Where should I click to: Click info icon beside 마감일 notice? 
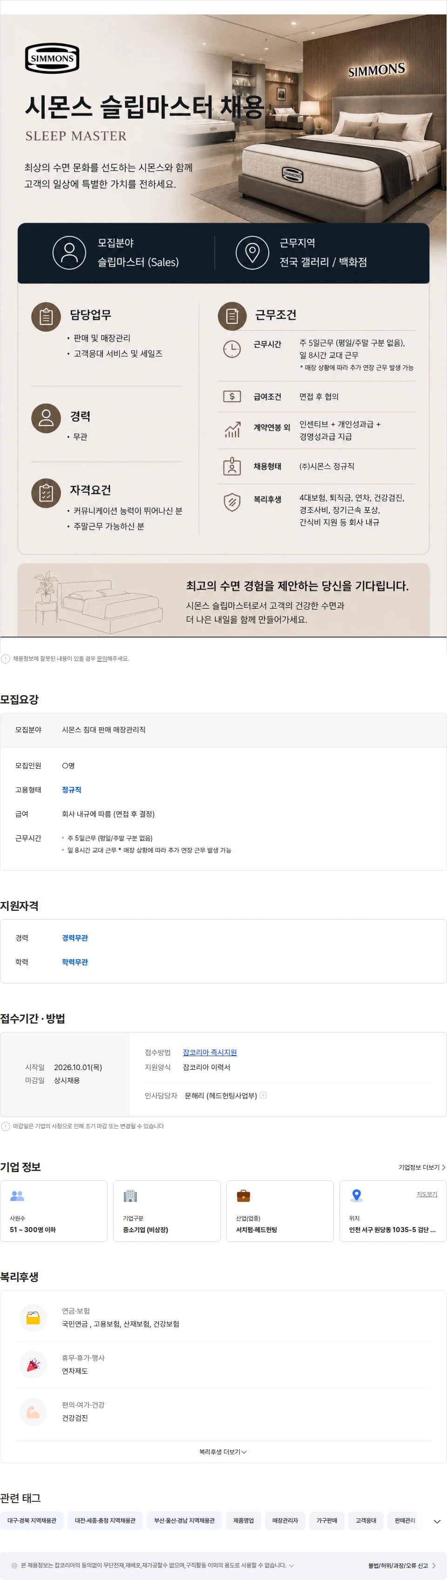(x=6, y=1126)
